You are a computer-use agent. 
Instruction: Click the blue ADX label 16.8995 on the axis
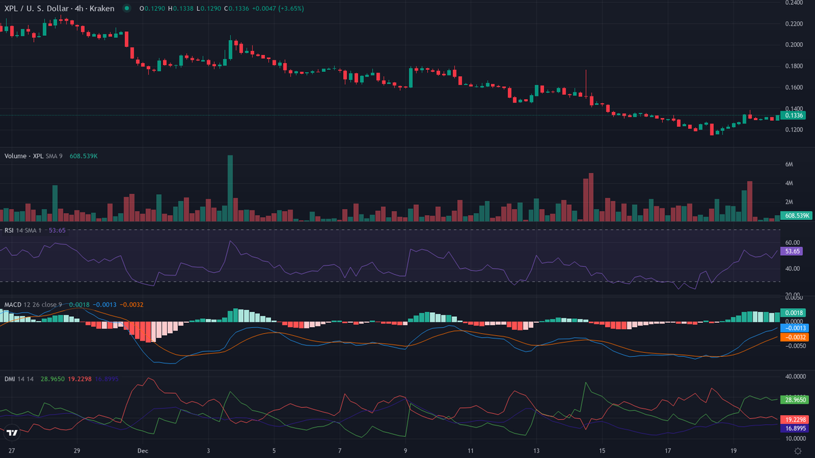(x=795, y=429)
